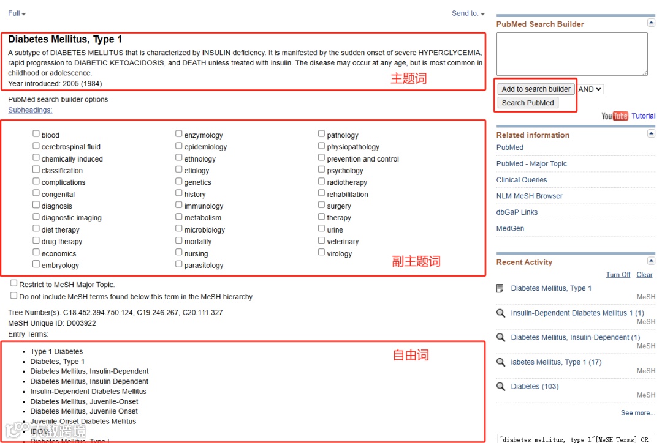This screenshot has height=443, width=662.
Task: Check Do not include MeSH terms below
Action: click(x=13, y=295)
